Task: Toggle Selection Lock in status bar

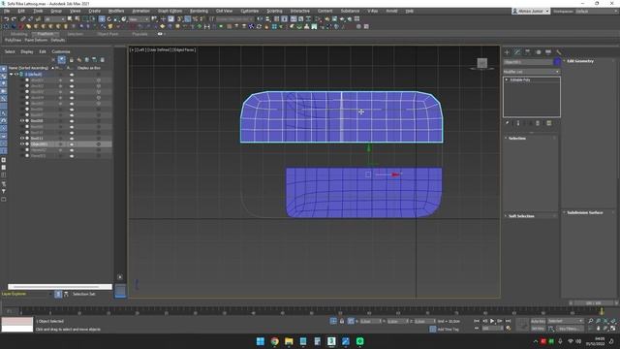Action: click(342, 321)
